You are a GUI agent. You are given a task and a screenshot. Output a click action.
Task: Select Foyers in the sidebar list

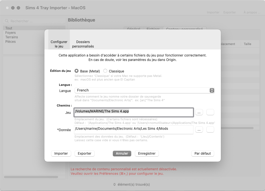[x=34, y=33]
